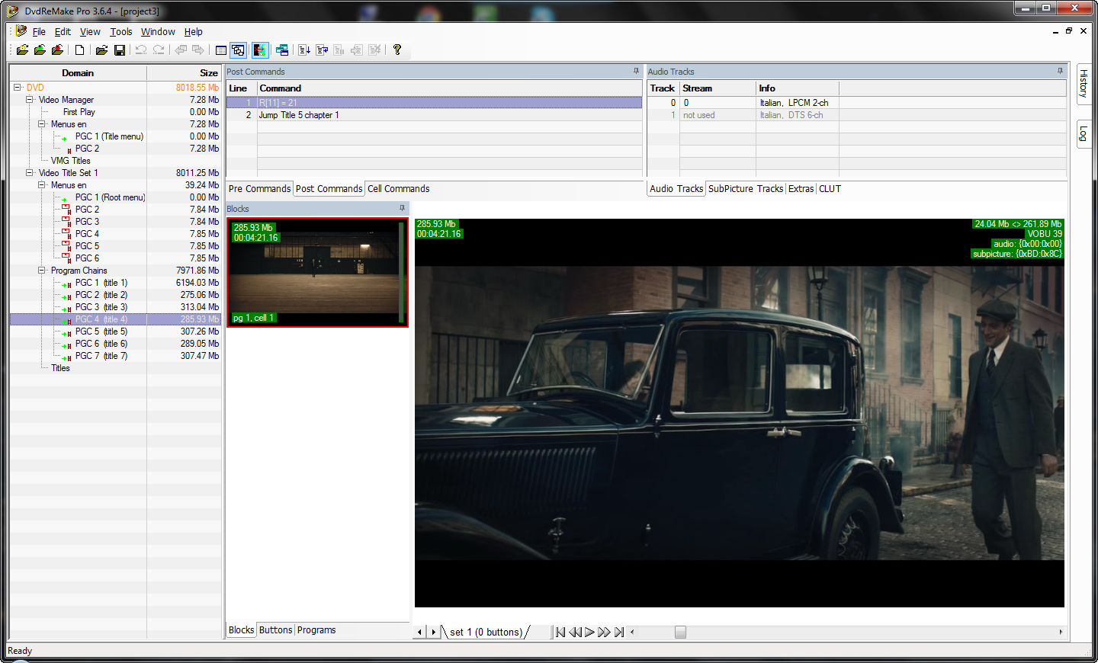This screenshot has height=663, width=1098.
Task: Switch to the Cell Commands tab
Action: tap(398, 189)
